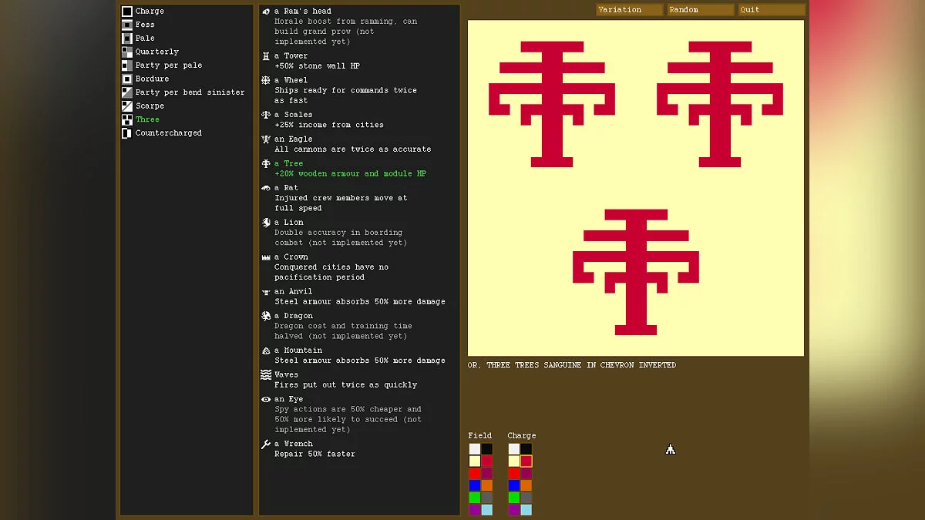
Task: Click the Anvil charge icon
Action: point(266,292)
